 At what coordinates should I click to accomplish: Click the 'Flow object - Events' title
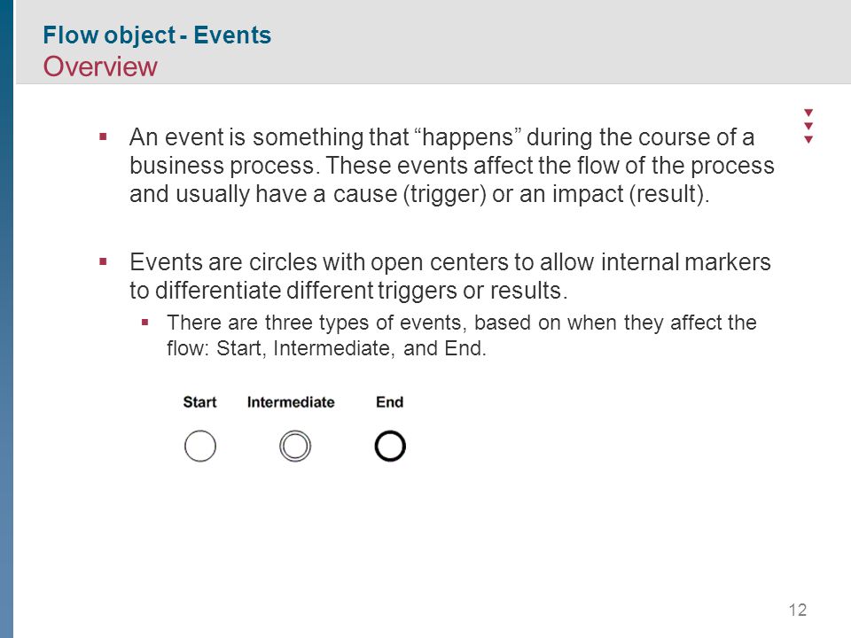(157, 35)
